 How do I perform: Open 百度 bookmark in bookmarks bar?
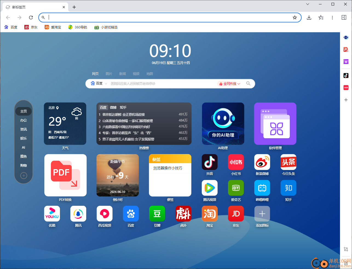tap(11, 27)
